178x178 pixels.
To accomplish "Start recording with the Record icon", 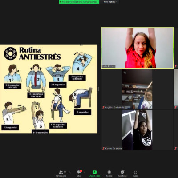I will (109, 172).
